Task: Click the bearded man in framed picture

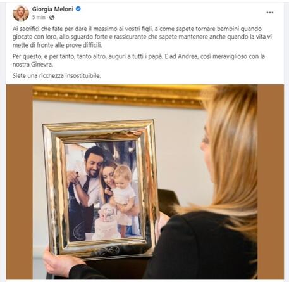Action: click(x=85, y=190)
